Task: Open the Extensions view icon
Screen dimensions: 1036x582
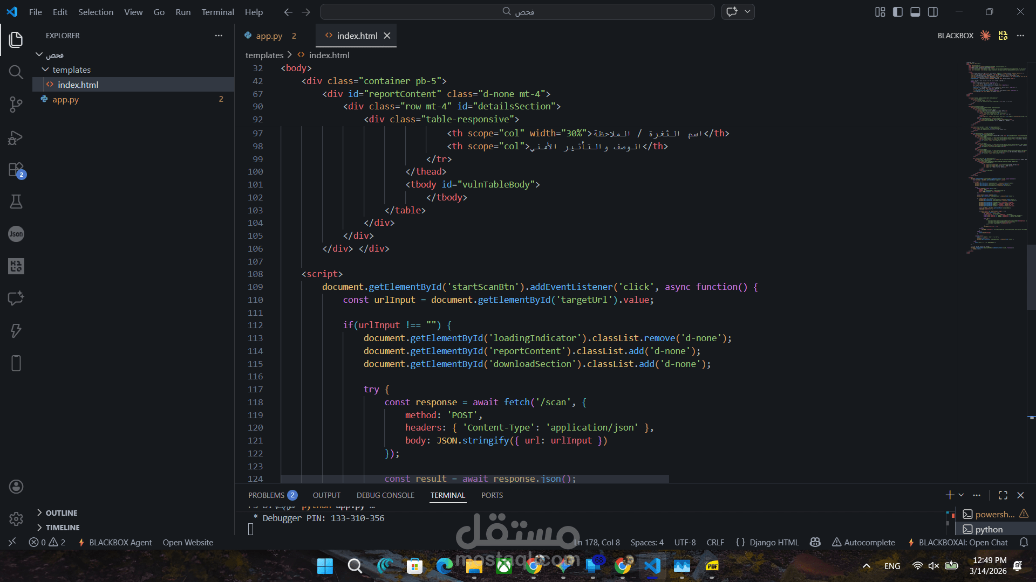Action: tap(16, 170)
